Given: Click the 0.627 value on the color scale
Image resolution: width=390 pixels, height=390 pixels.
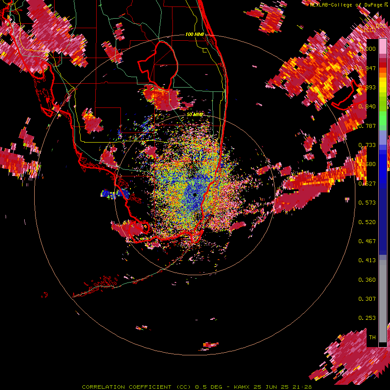Looking at the screenshot, I should tap(367, 184).
